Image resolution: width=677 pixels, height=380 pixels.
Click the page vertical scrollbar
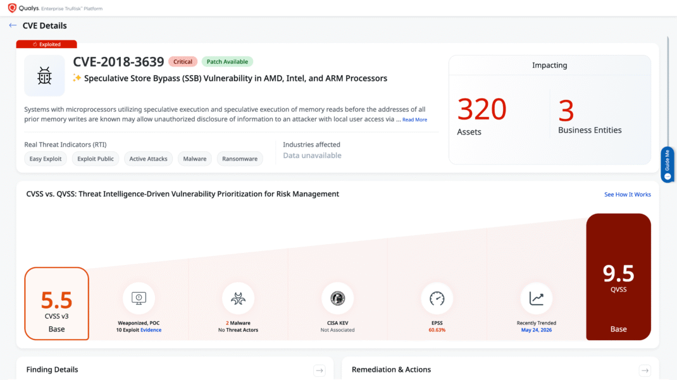pyautogui.click(x=668, y=90)
